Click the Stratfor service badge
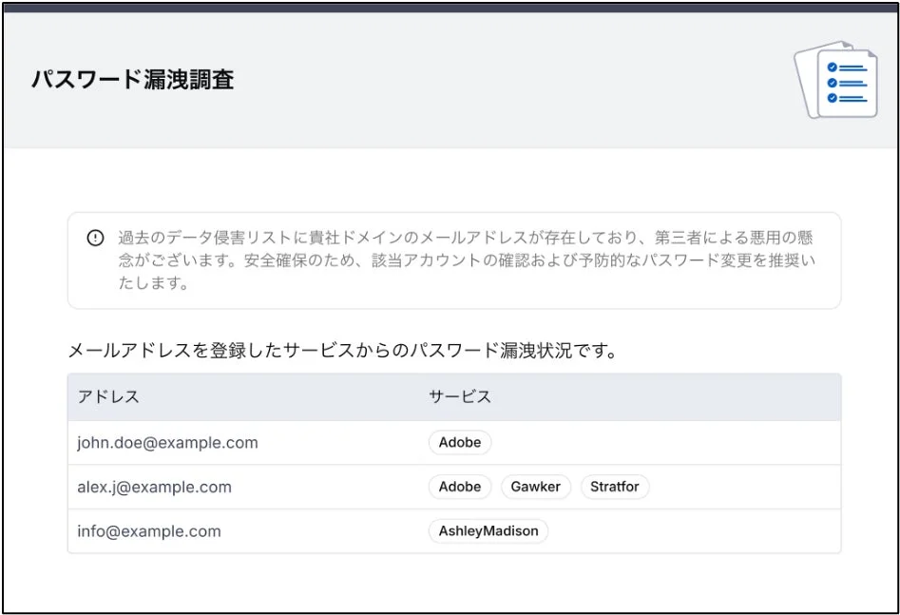Image resolution: width=900 pixels, height=615 pixels. [x=614, y=487]
